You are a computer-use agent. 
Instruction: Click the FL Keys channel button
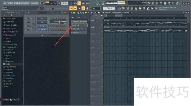tap(42, 26)
